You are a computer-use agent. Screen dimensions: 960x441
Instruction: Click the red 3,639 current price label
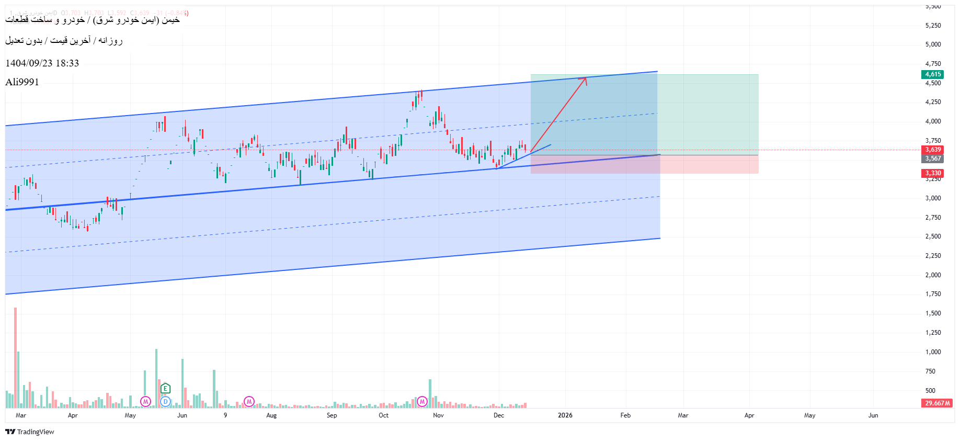pos(933,150)
